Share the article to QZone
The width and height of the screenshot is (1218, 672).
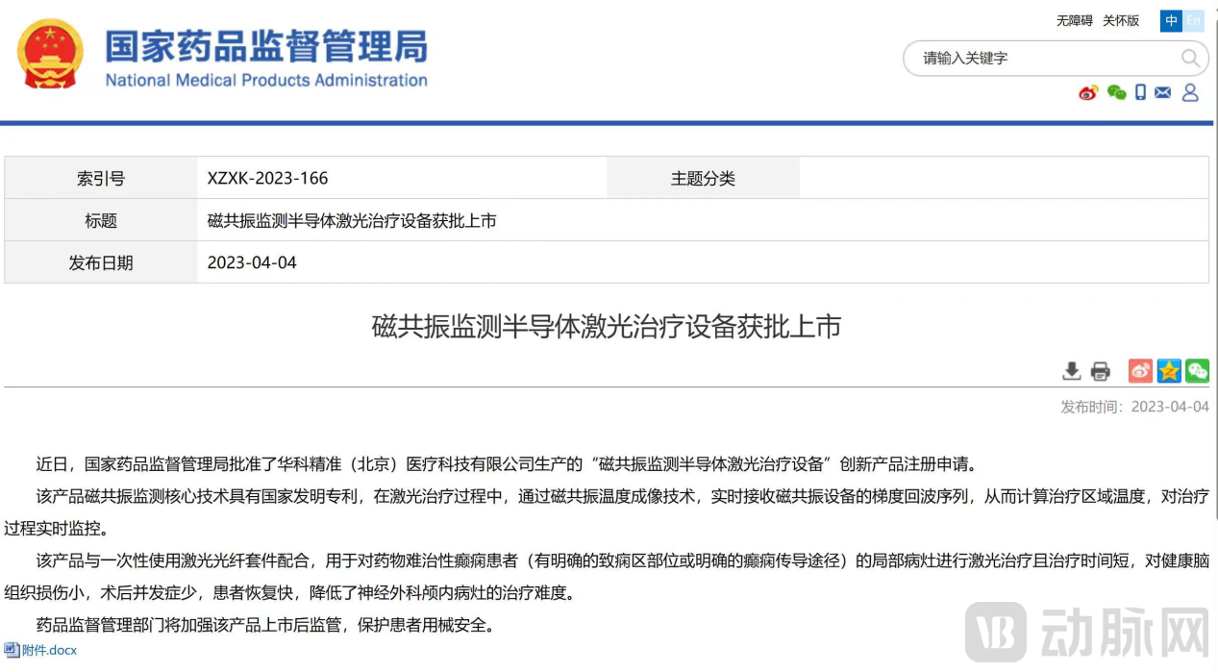point(1169,371)
